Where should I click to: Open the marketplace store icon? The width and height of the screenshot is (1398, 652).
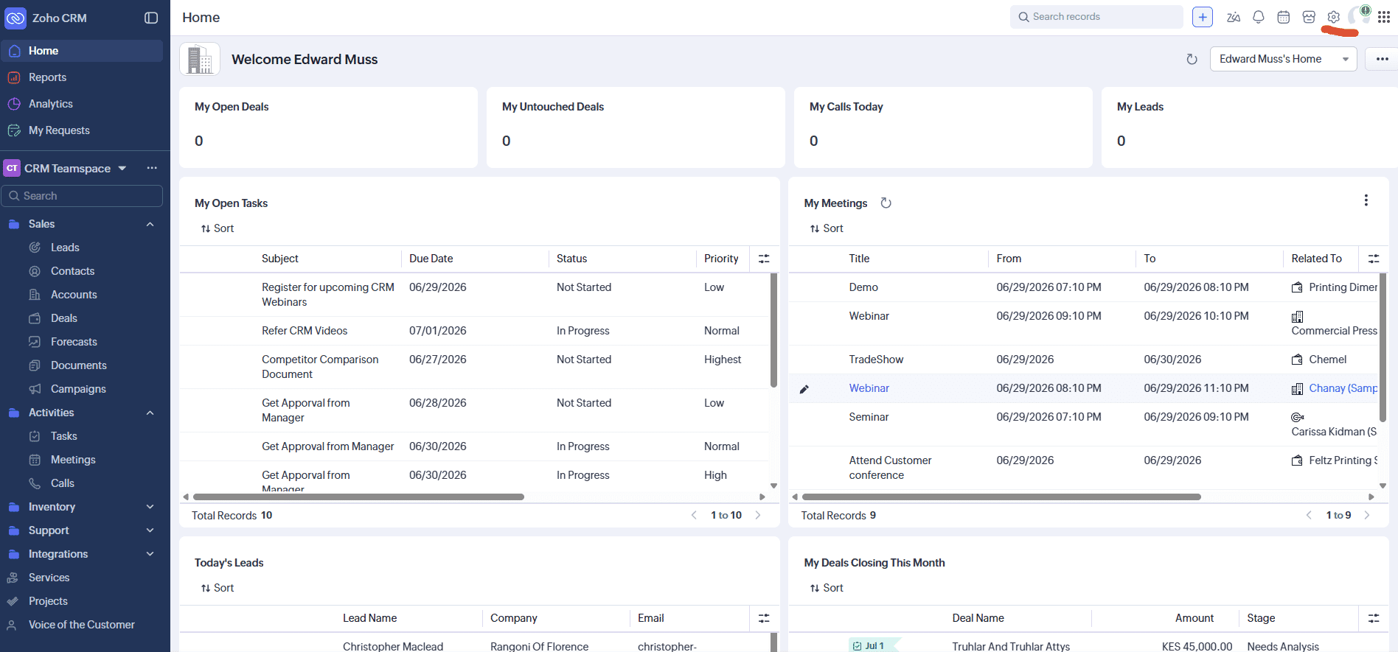pos(1309,17)
